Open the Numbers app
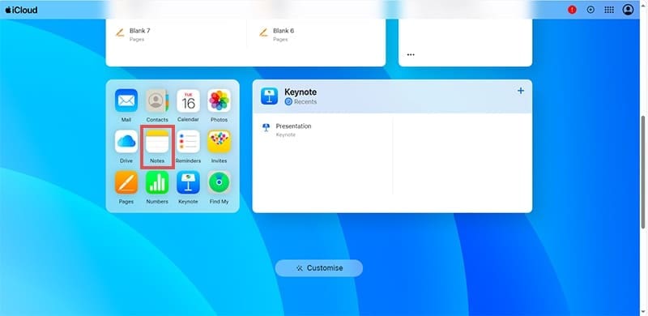The height and width of the screenshot is (316, 648). (157, 182)
